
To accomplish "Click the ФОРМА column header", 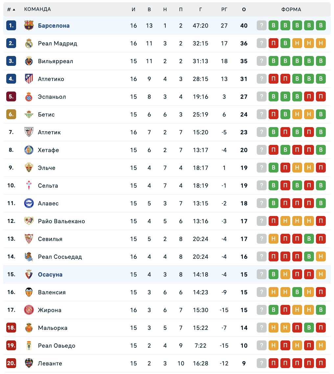I will tap(291, 10).
